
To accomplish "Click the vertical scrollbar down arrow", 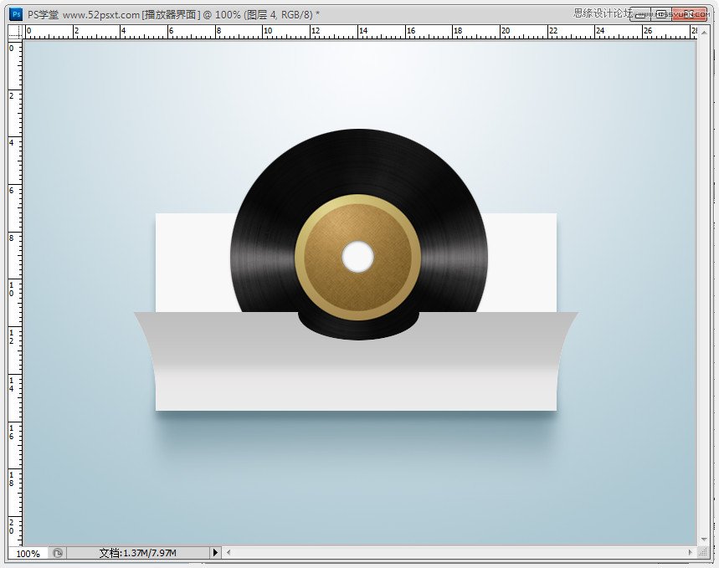I will (x=704, y=540).
